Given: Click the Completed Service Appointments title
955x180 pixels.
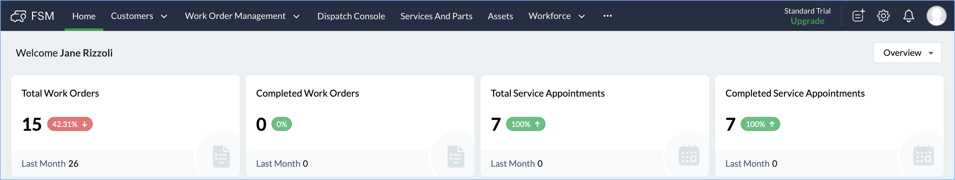Looking at the screenshot, I should point(795,93).
